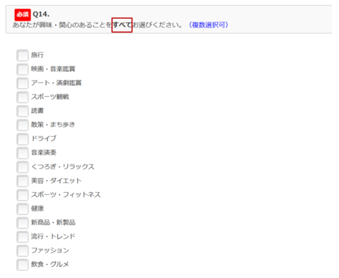Check the 音楽演奏 option

pyautogui.click(x=22, y=153)
